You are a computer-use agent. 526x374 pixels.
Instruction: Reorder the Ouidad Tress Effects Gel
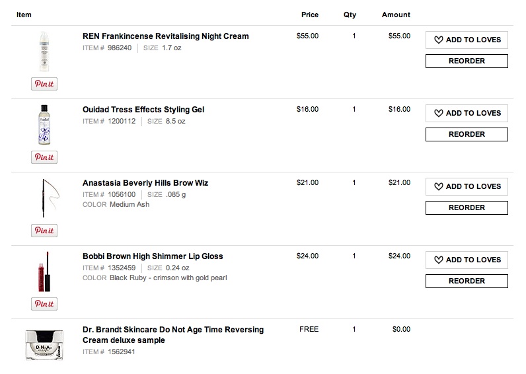pos(467,134)
